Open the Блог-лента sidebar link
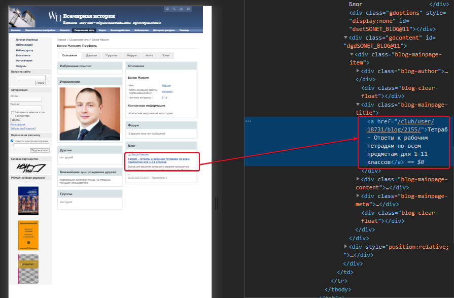 pyautogui.click(x=23, y=55)
